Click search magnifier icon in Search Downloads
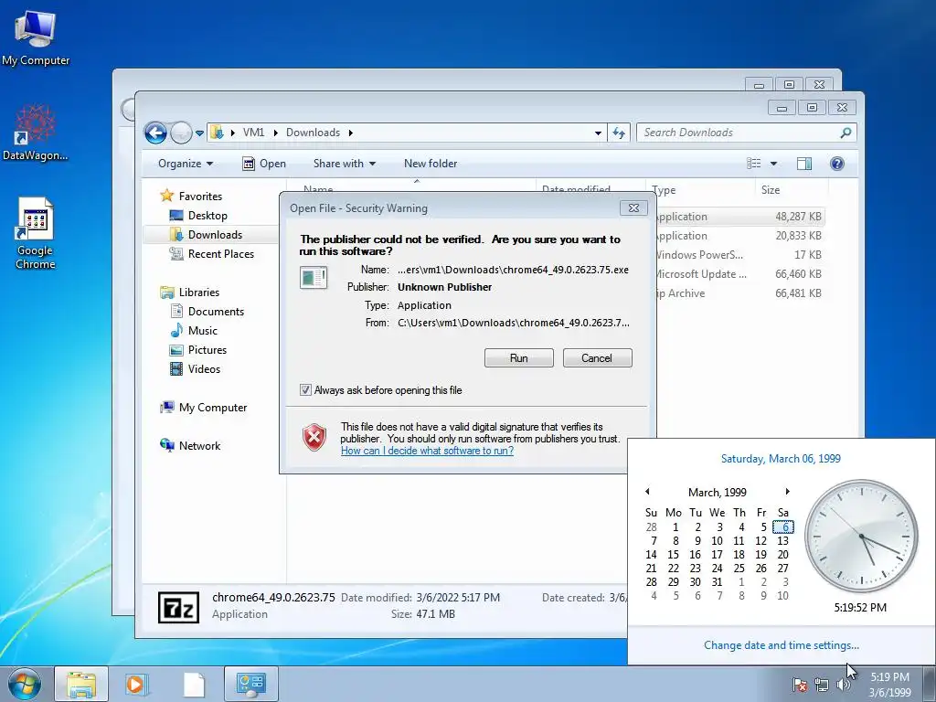The height and width of the screenshot is (702, 936). (846, 133)
